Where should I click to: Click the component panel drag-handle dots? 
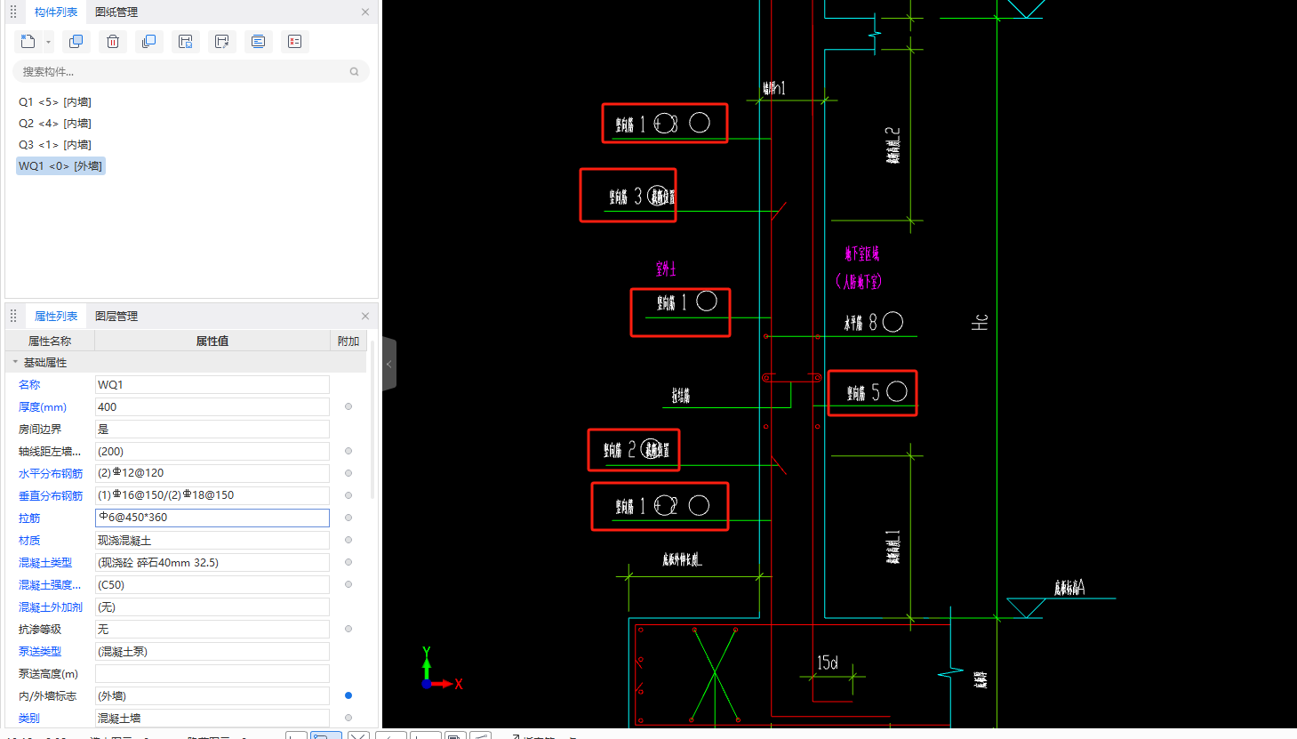click(13, 12)
